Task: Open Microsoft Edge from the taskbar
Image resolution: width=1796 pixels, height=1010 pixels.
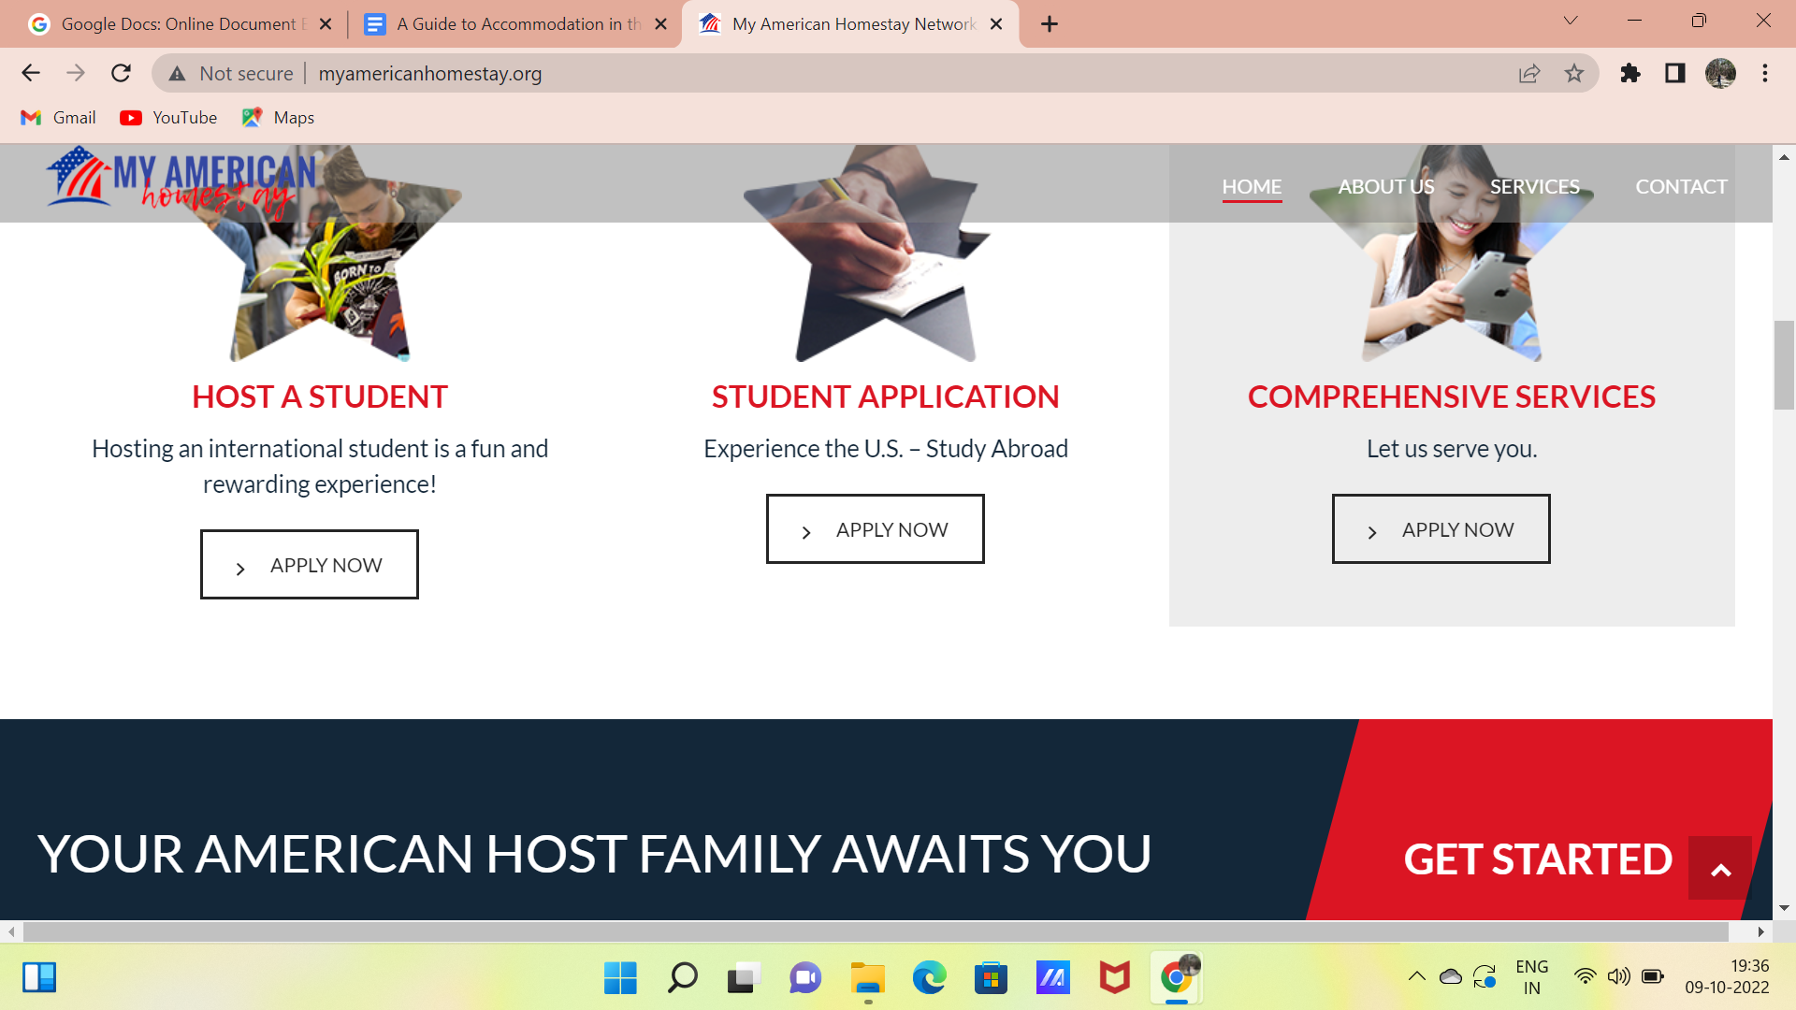Action: pos(929,978)
